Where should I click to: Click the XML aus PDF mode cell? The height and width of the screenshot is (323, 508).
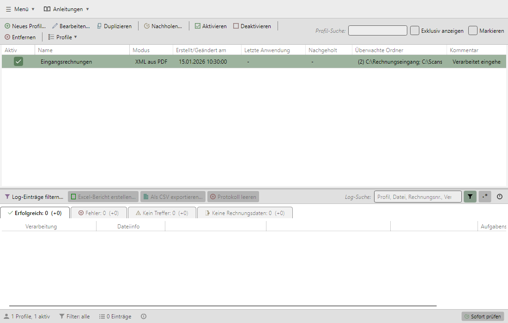pyautogui.click(x=151, y=62)
